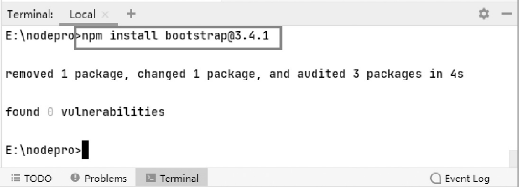Click the TODO list icon
This screenshot has height=187, width=519.
point(15,178)
